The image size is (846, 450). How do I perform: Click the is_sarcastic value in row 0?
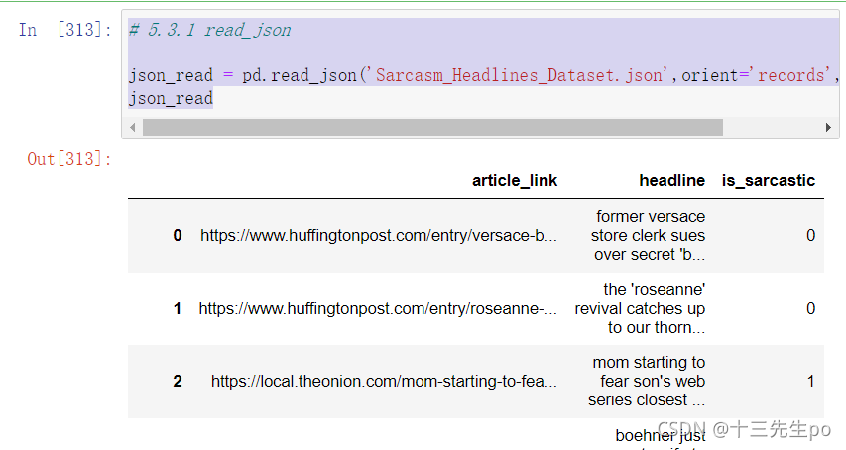(x=810, y=235)
